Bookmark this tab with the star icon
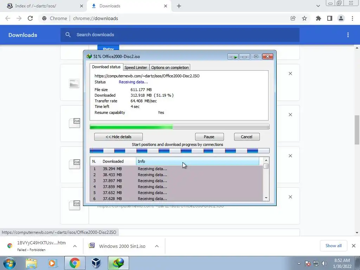Viewport: 360px width, 270px height. (x=304, y=18)
